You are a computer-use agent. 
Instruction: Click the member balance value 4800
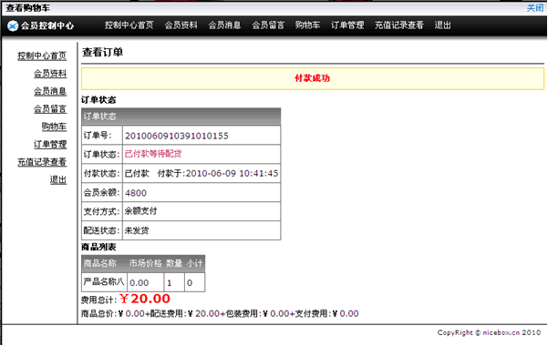[x=136, y=193]
